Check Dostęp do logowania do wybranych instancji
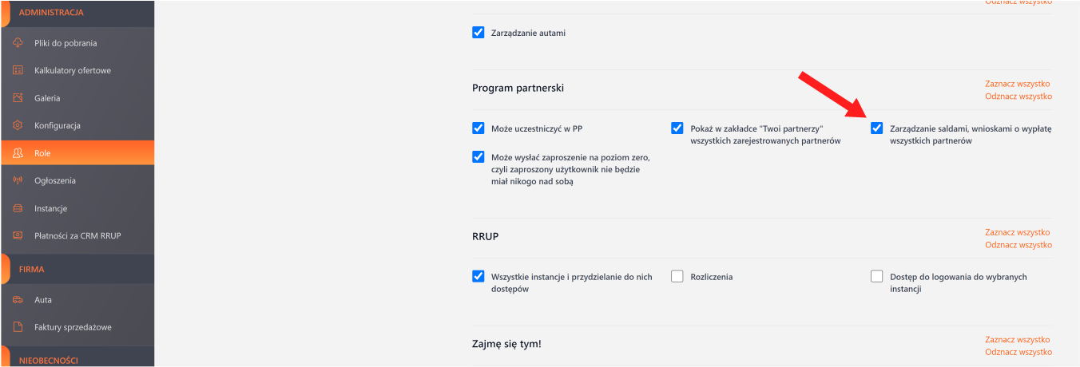The height and width of the screenshot is (367, 1080). pyautogui.click(x=876, y=277)
